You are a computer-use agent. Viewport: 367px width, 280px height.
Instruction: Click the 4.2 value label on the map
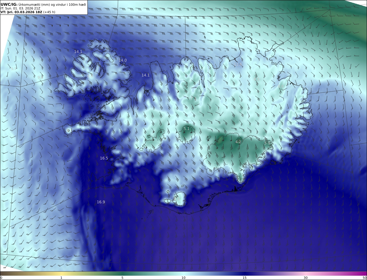[238, 142]
